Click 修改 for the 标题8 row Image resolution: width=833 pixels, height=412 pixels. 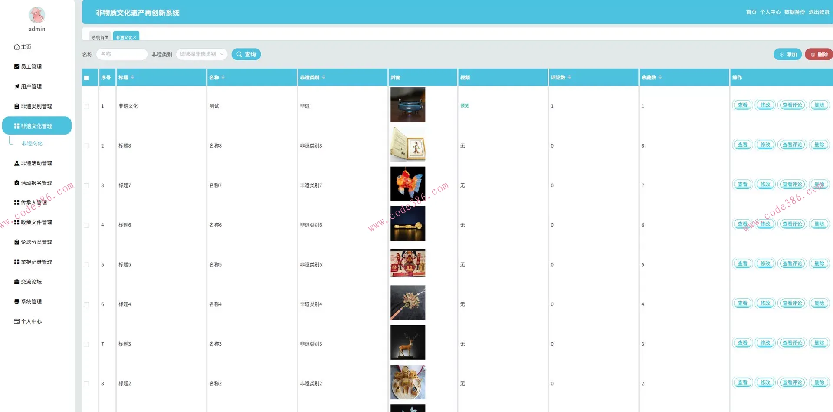[x=765, y=145]
